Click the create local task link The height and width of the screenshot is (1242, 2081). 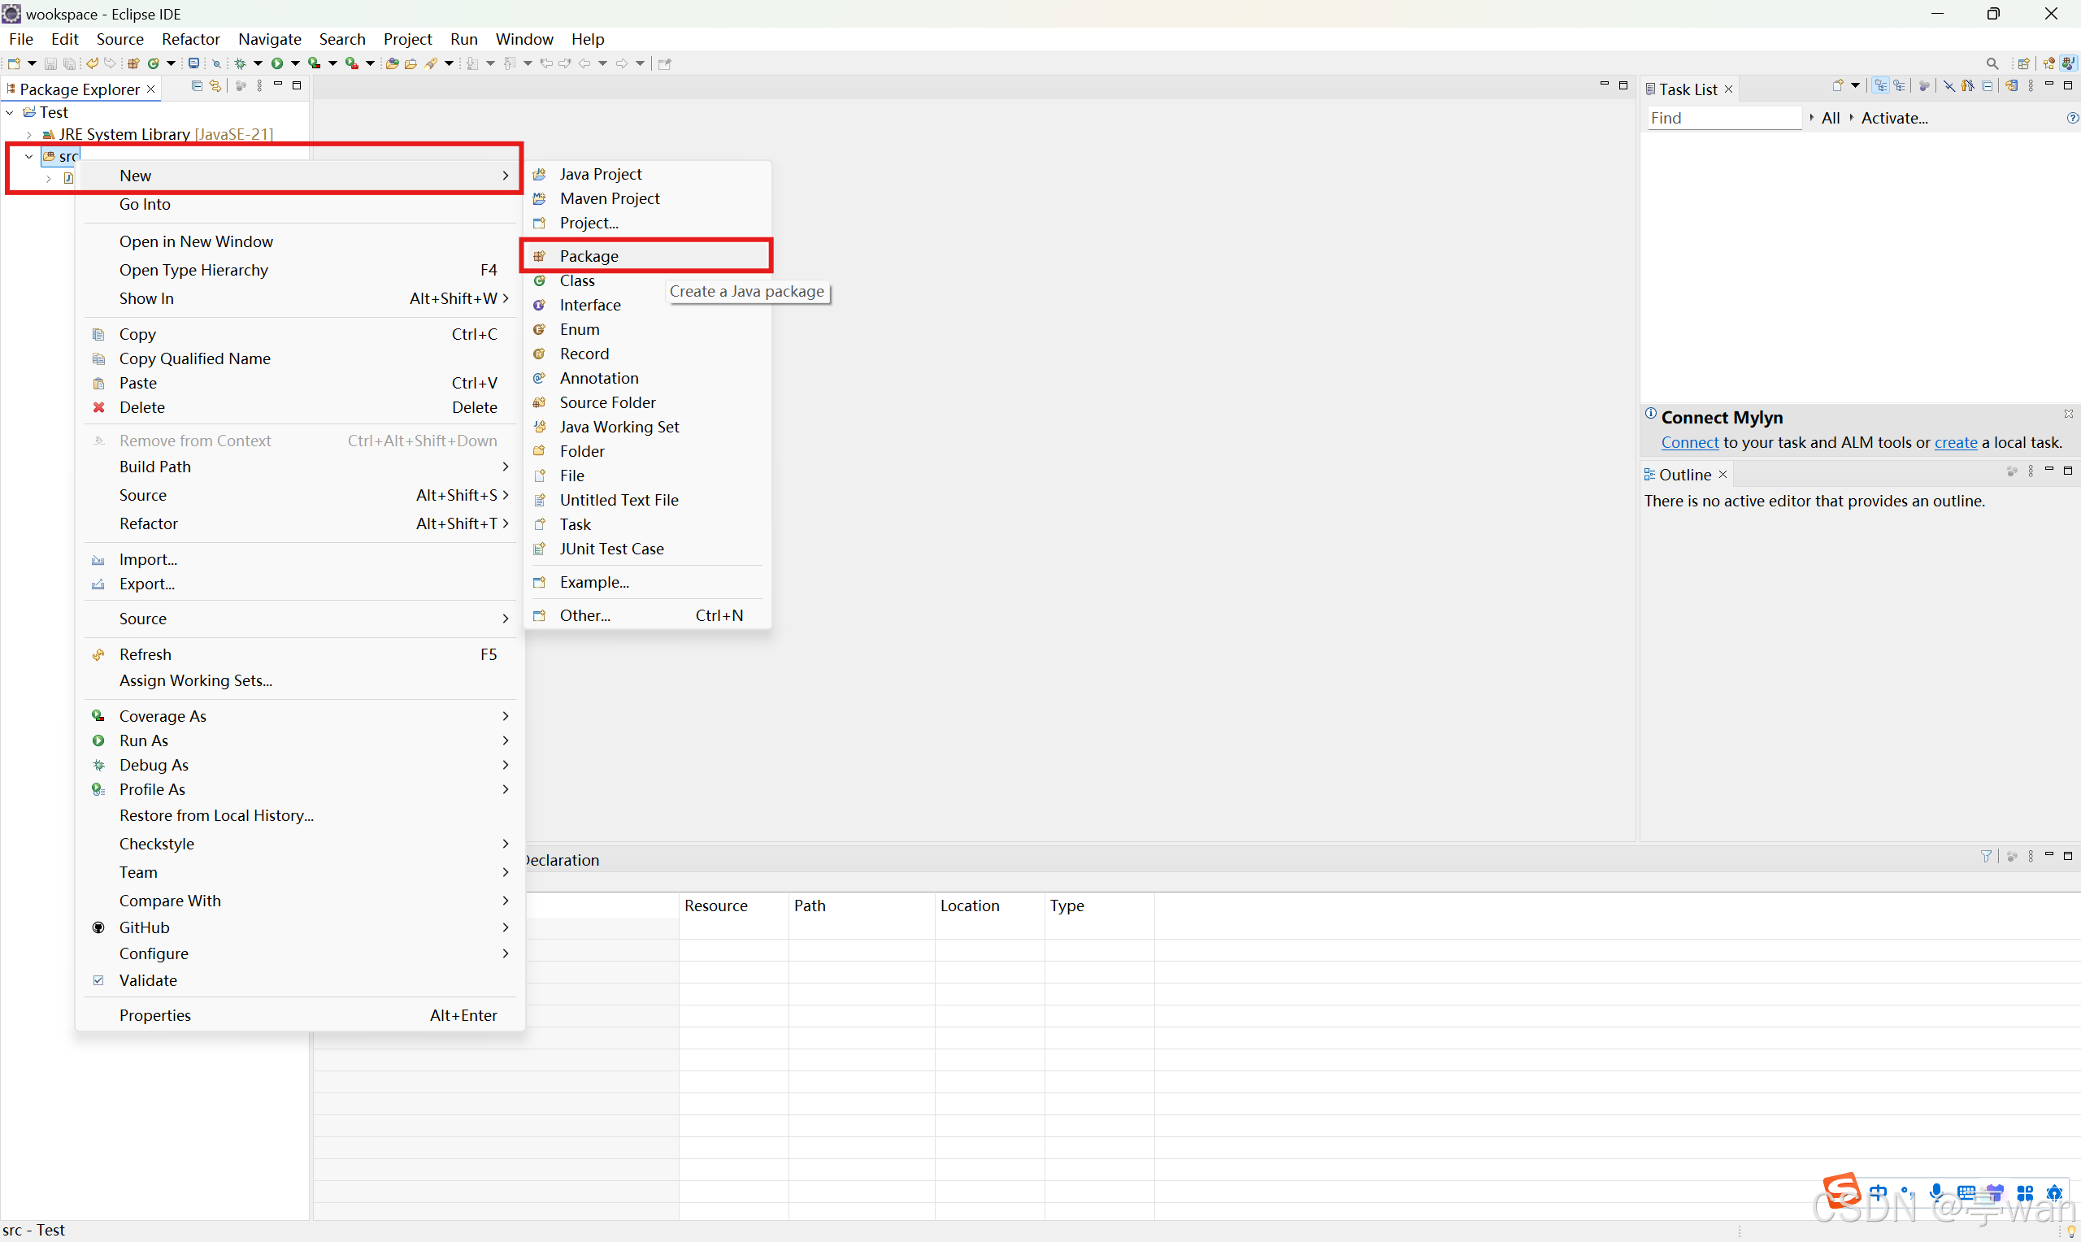click(1956, 442)
